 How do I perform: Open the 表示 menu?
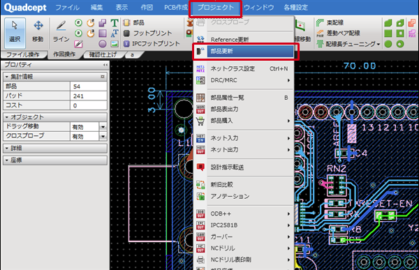pos(122,8)
